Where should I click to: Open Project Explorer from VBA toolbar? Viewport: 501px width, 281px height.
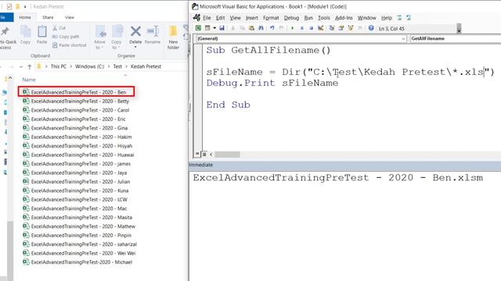[x=332, y=28]
